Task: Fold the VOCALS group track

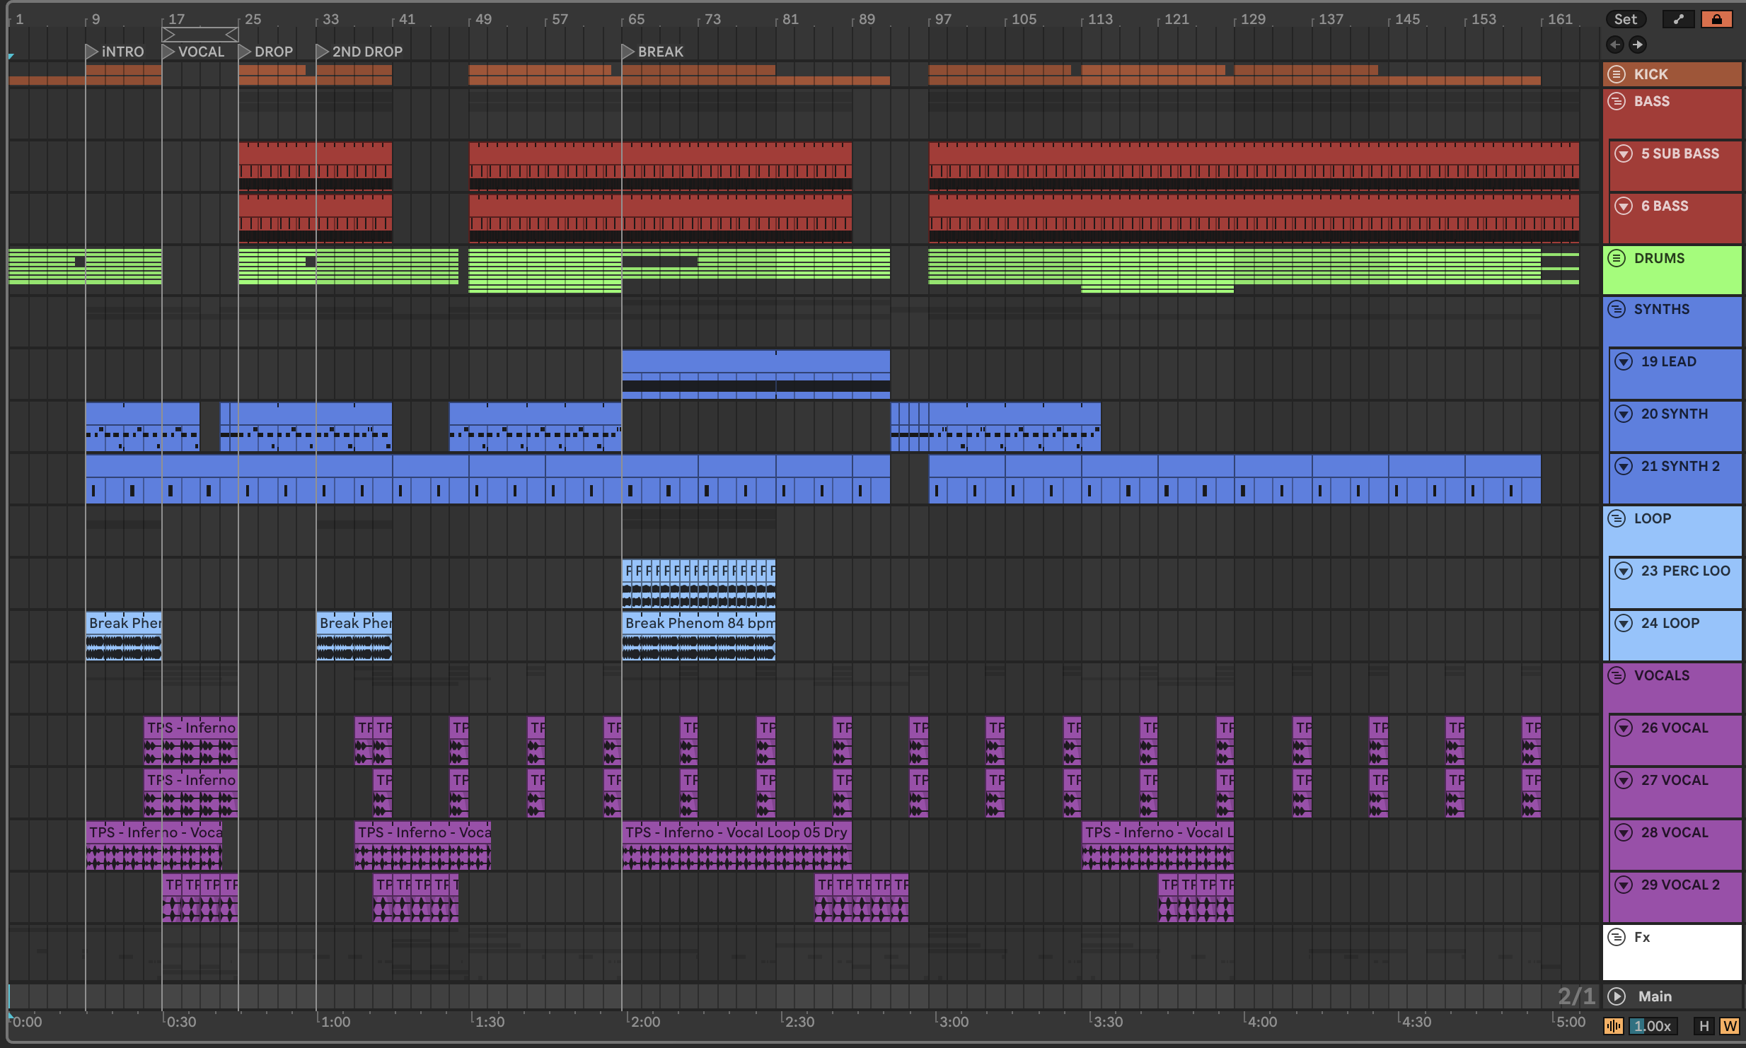Action: tap(1617, 675)
